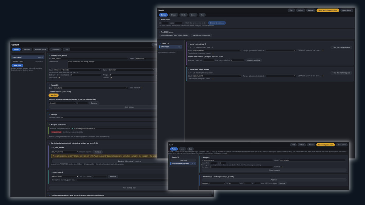
Task: Open Target dropdown for showroom_ball_yard
Action: click(x=280, y=50)
